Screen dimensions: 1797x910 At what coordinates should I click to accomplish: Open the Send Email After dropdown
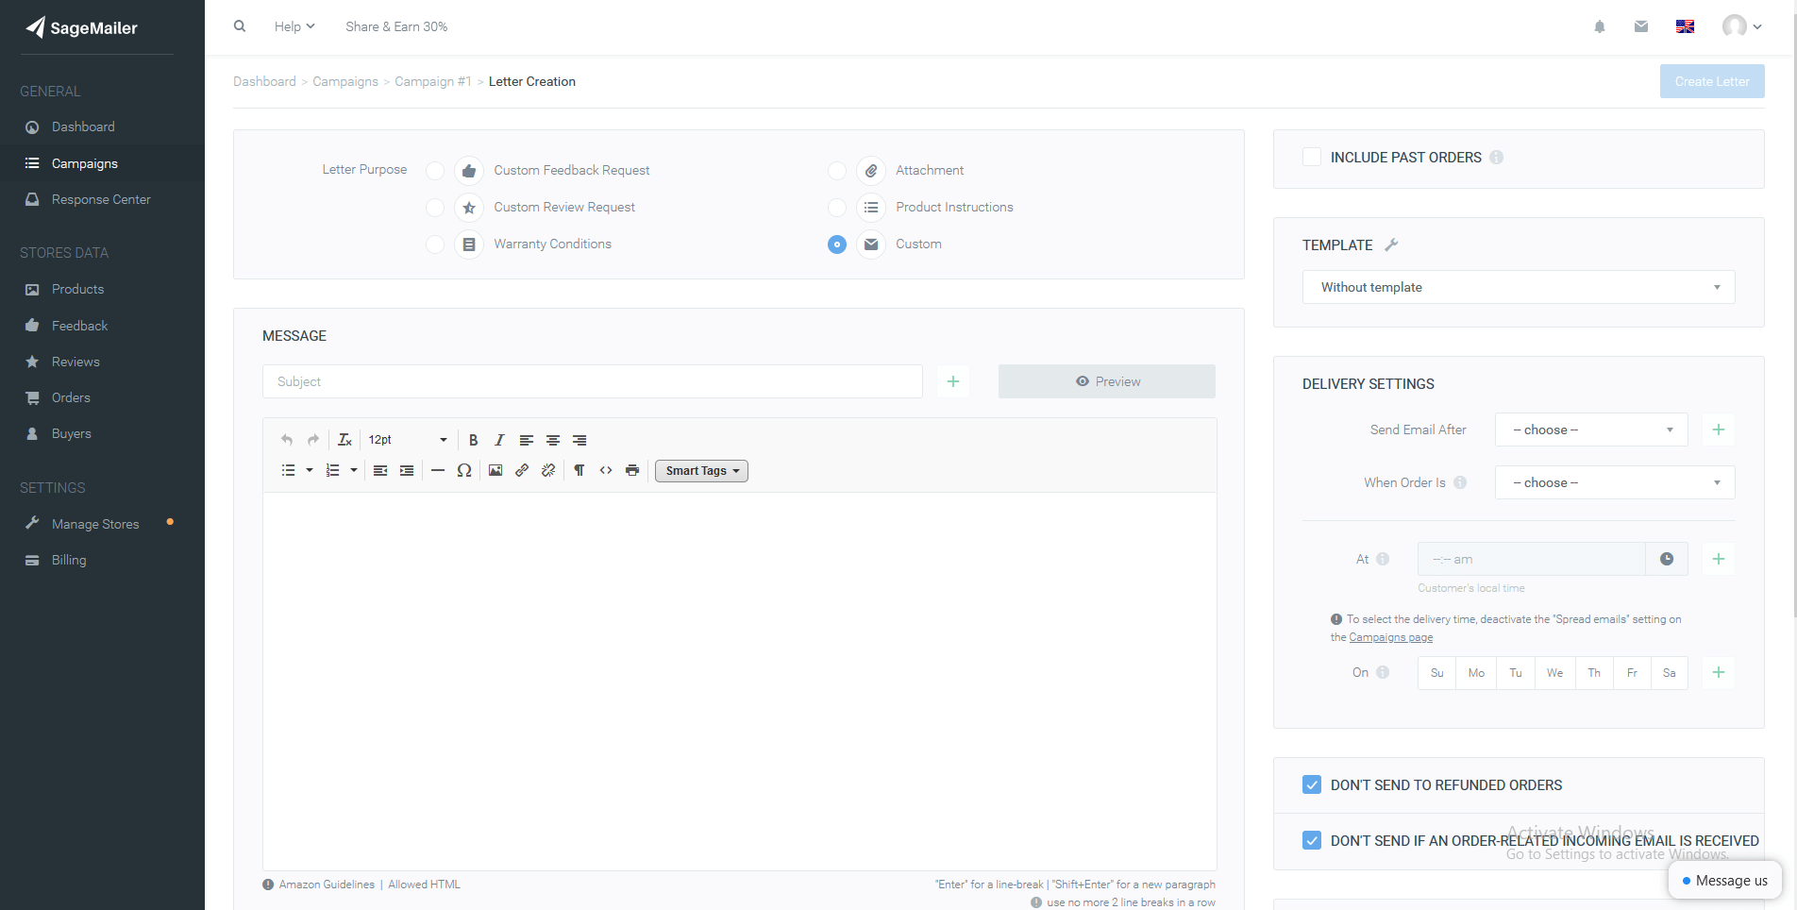pos(1591,430)
